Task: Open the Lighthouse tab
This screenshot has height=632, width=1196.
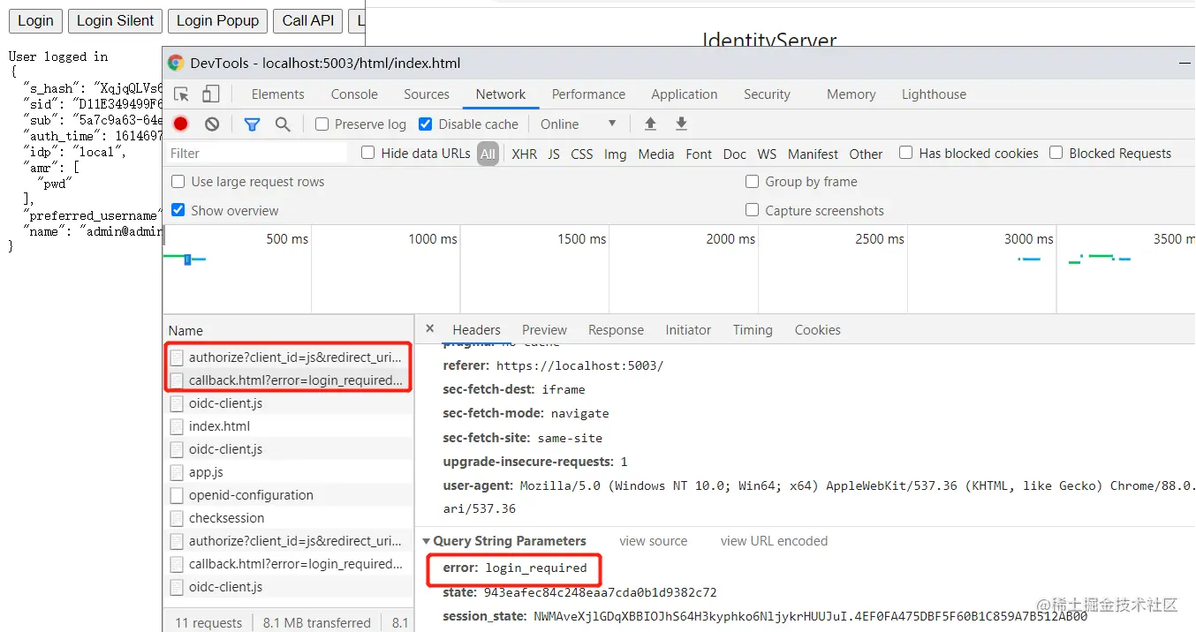Action: [x=934, y=94]
